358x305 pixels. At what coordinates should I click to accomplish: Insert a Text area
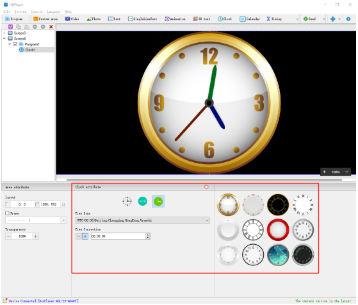pos(114,19)
